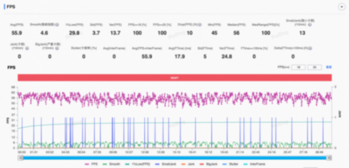Toggle Stutter legend entry
349x168 pixels.
click(x=230, y=164)
